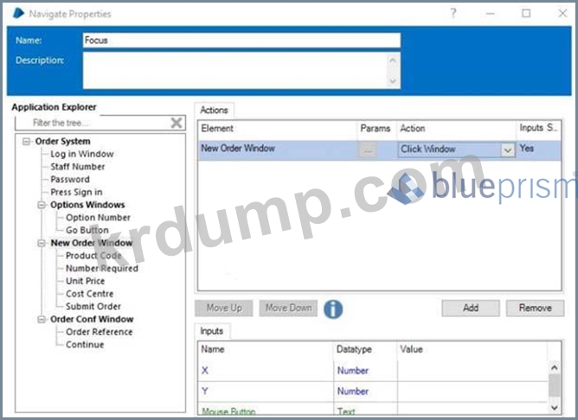
Task: Switch to the Actions tab
Action: coord(214,111)
